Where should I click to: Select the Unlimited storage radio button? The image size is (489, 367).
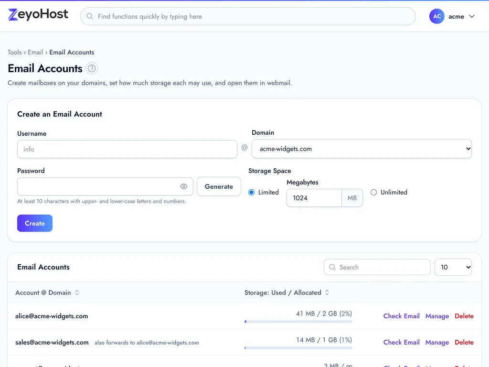373,192
